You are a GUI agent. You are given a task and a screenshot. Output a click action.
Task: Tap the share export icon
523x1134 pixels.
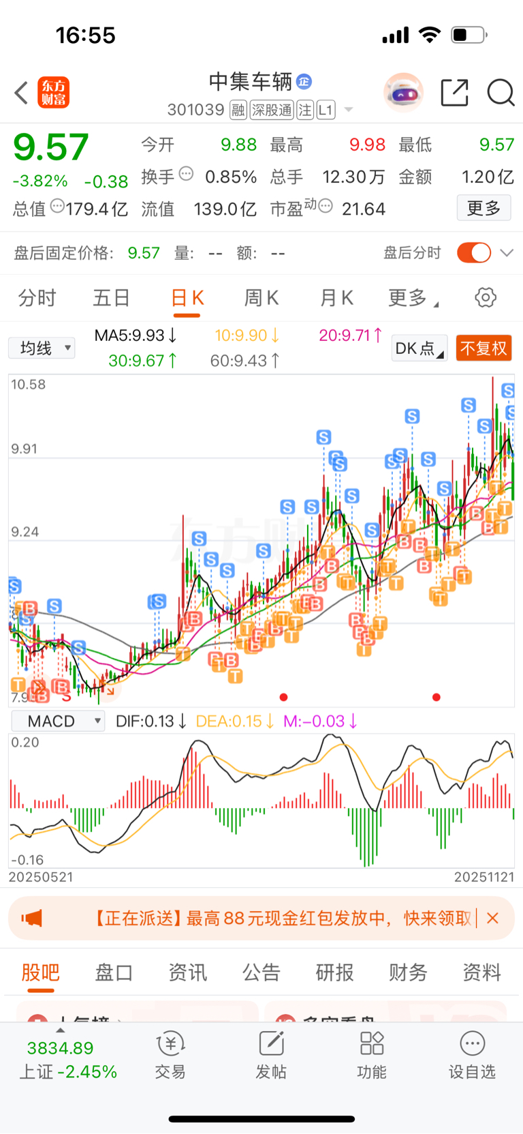pyautogui.click(x=455, y=92)
